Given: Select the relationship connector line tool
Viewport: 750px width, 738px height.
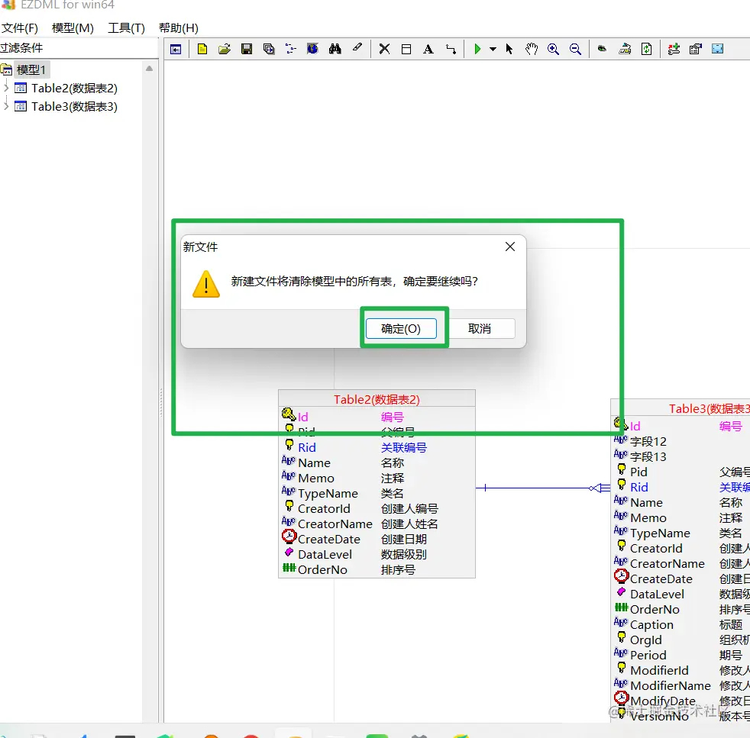Looking at the screenshot, I should (451, 49).
